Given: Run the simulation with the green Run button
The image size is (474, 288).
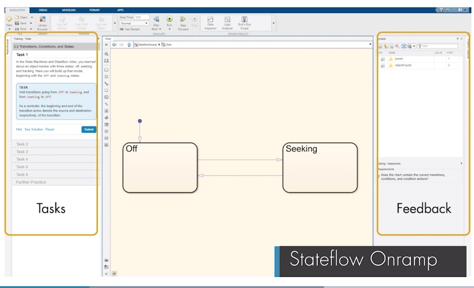Looking at the screenshot, I should 169,19.
